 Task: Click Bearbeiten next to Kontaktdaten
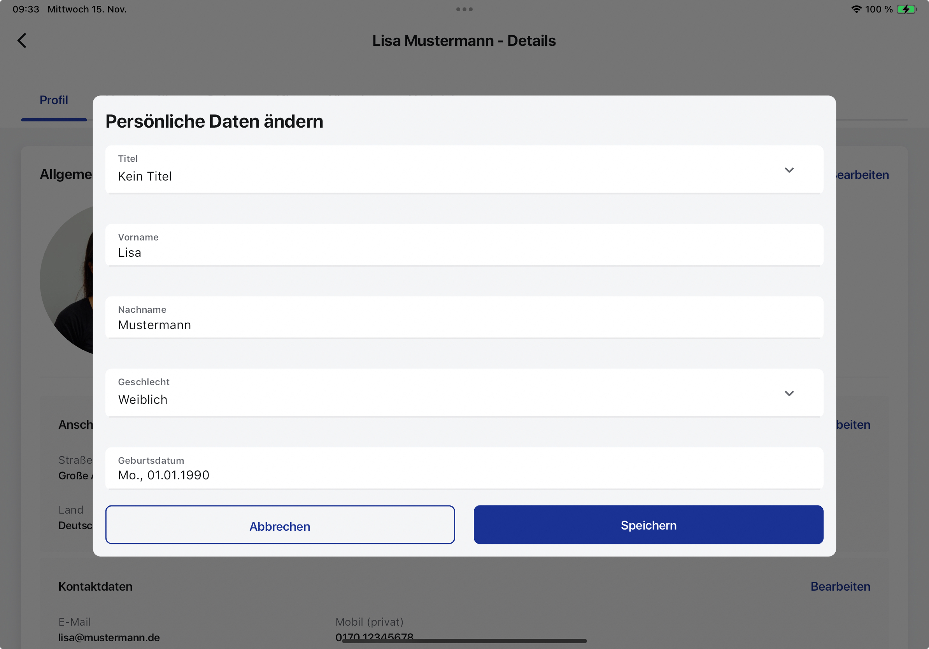pos(840,586)
